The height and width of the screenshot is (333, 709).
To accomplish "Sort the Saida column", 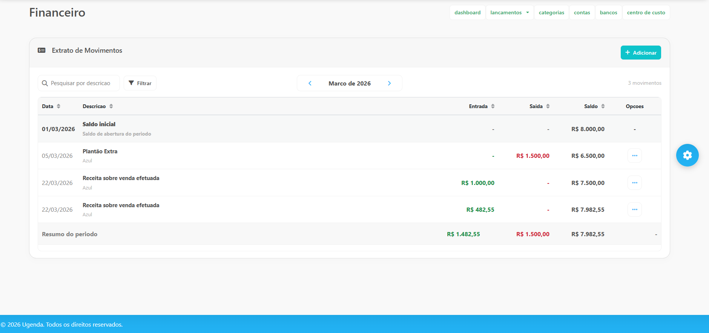I will click(x=548, y=106).
